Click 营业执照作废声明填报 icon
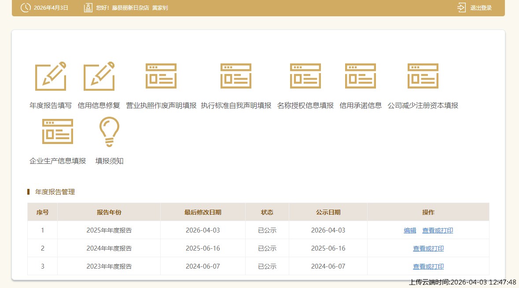The height and width of the screenshot is (288, 519). click(x=161, y=76)
